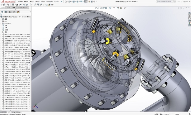Open the ConfigurationManager tab icon
The image size is (191, 115).
[10, 12]
